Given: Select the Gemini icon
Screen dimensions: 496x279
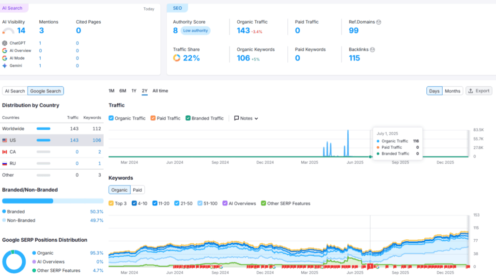Looking at the screenshot, I should coord(4,65).
